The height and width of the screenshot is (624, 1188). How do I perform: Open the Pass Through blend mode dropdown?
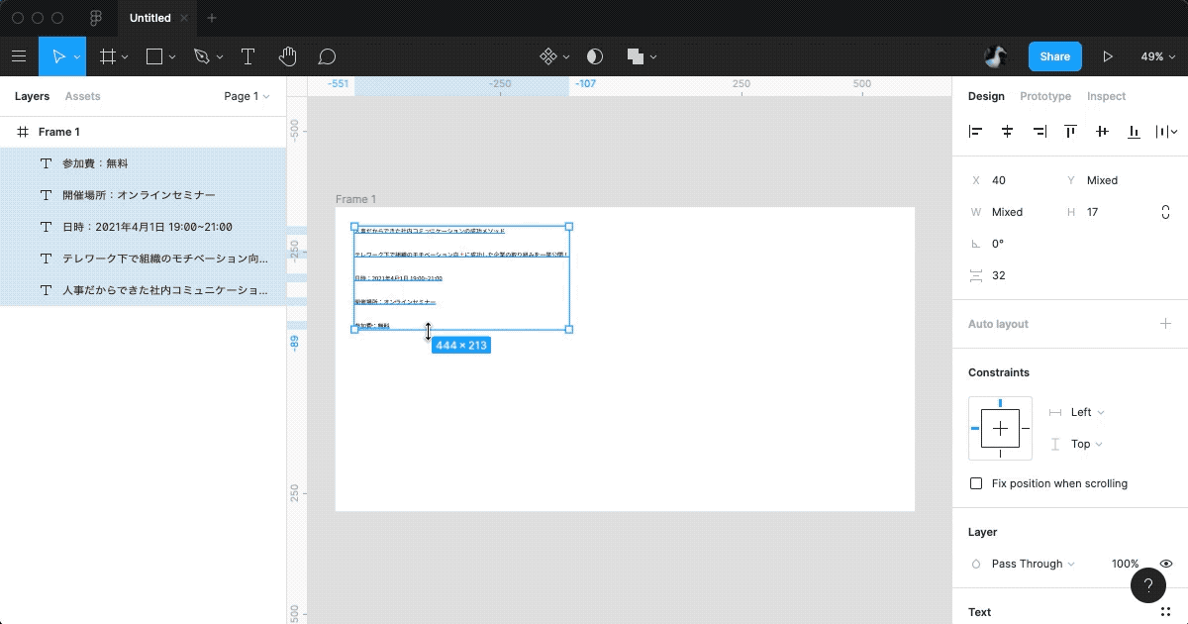coord(1032,564)
